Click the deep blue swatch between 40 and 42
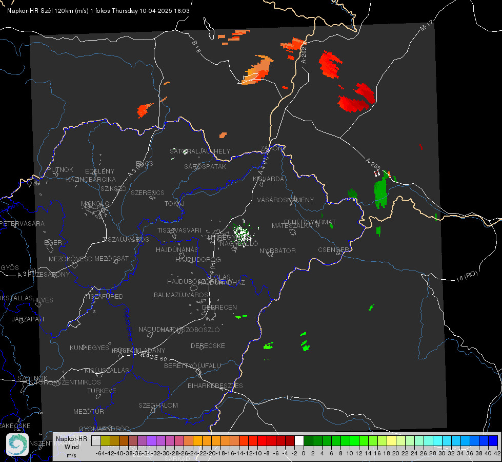Screen dimensions: 502x462 (493, 440)
